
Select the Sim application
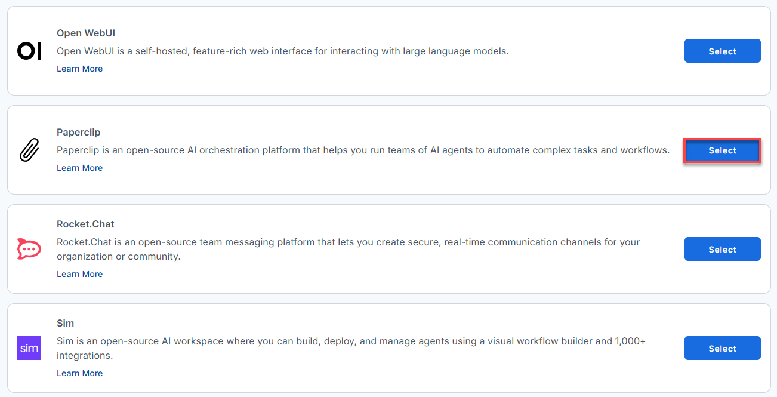click(722, 348)
